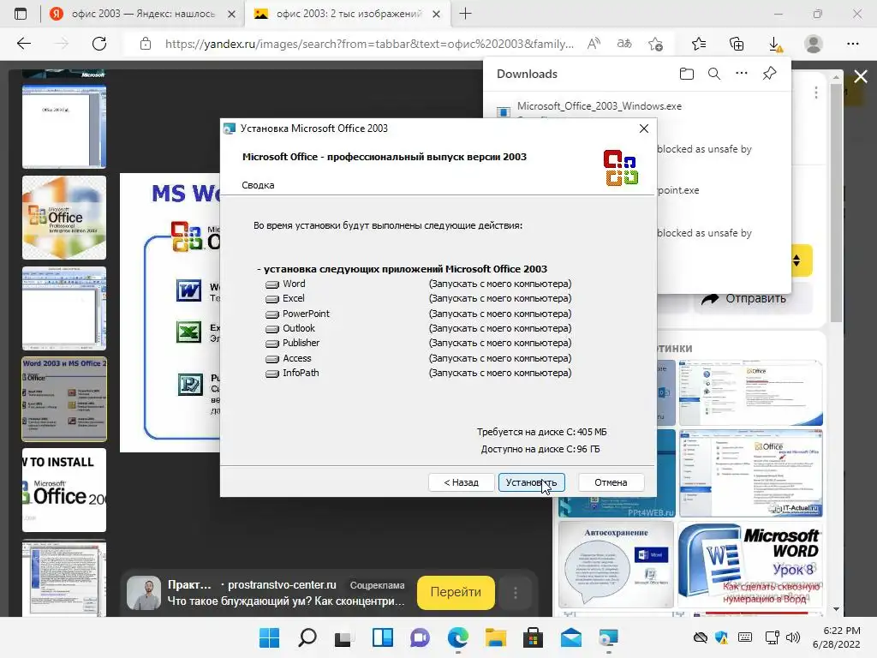Open the Edge Settings and more menu
The height and width of the screenshot is (658, 877).
coord(852,44)
